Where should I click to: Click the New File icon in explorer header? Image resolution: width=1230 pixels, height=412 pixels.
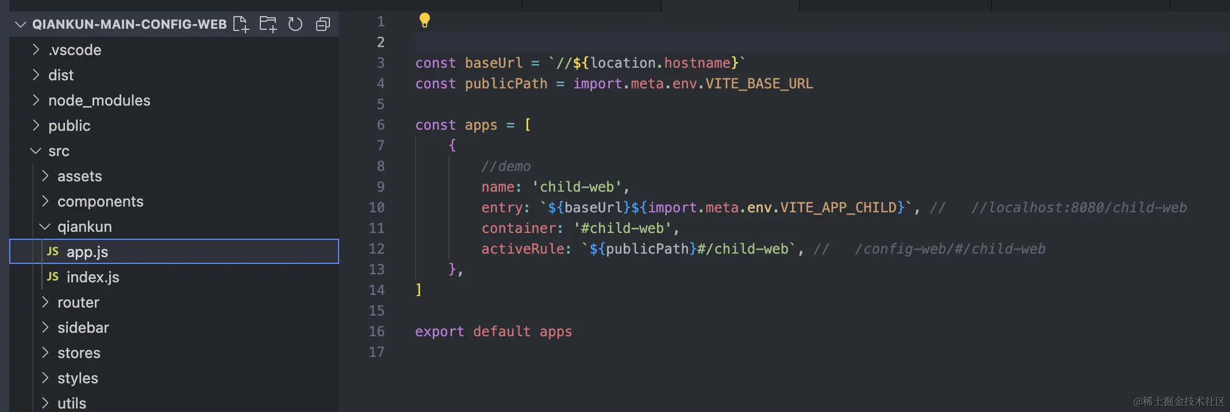pyautogui.click(x=241, y=24)
